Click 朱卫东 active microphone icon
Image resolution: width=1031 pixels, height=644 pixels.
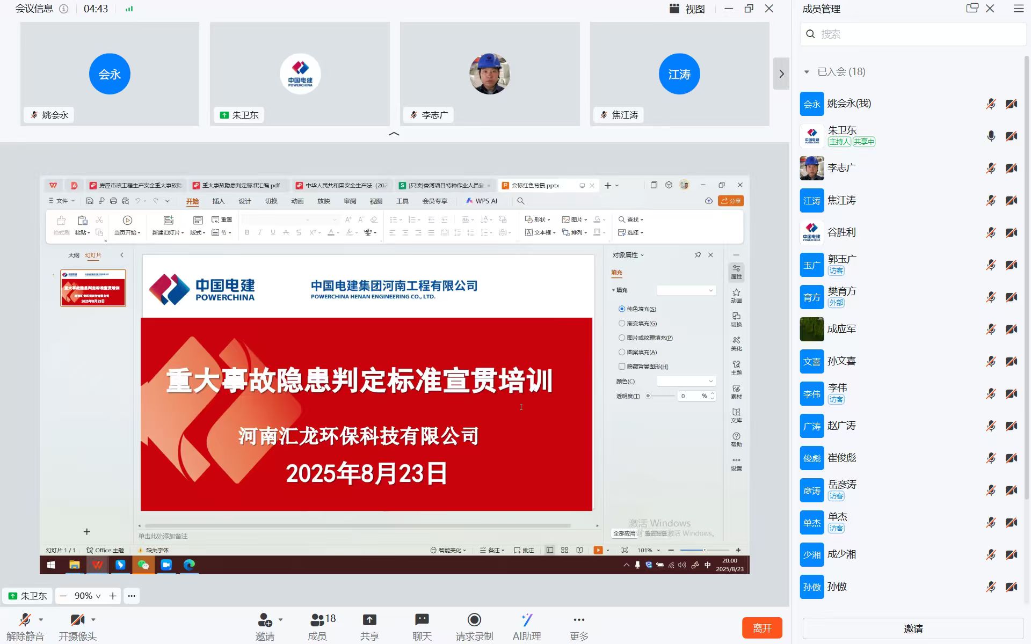pyautogui.click(x=991, y=136)
